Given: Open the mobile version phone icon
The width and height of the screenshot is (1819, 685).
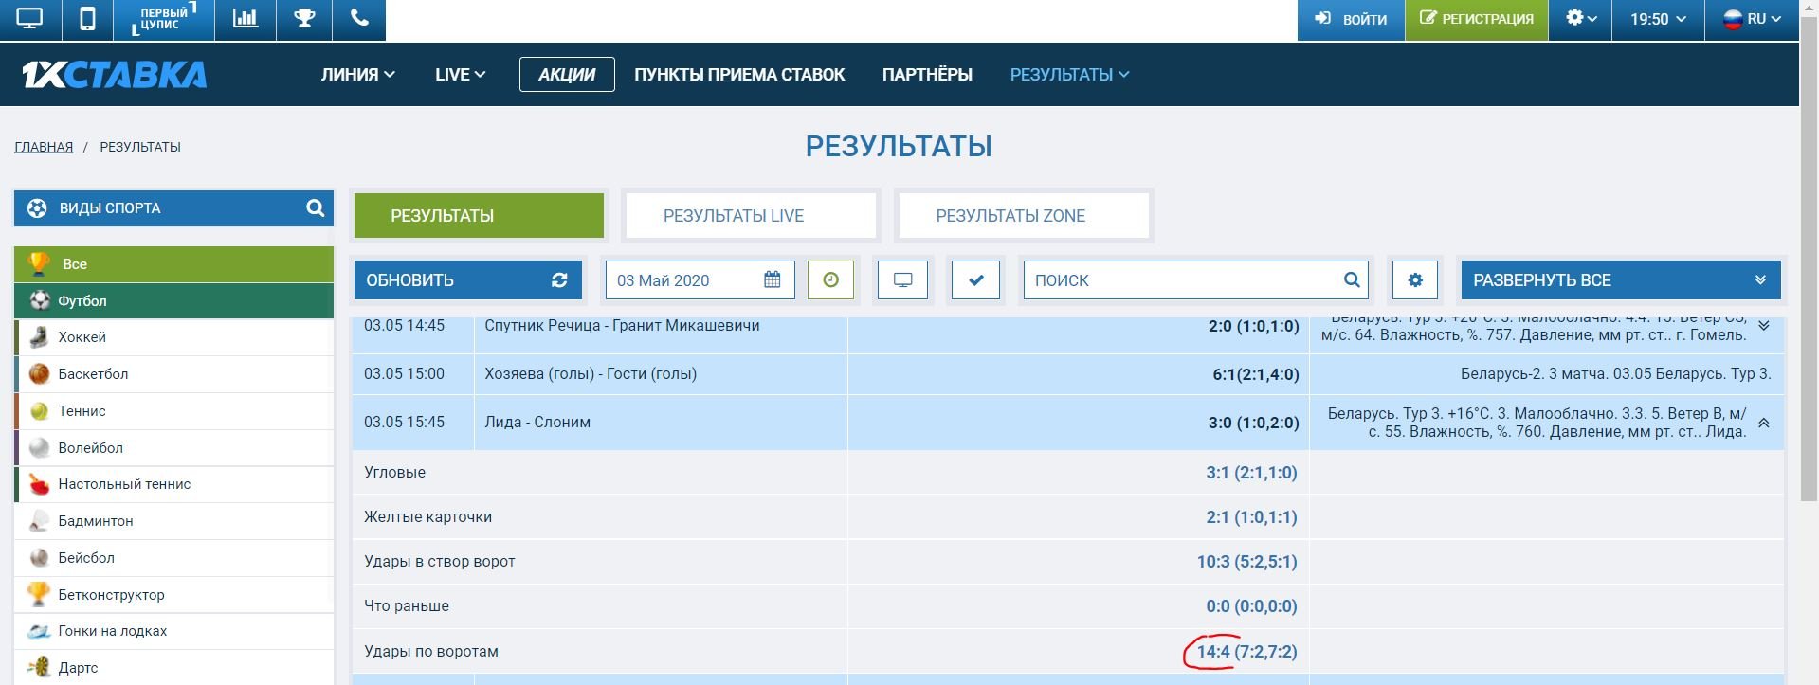Looking at the screenshot, I should click(x=87, y=19).
